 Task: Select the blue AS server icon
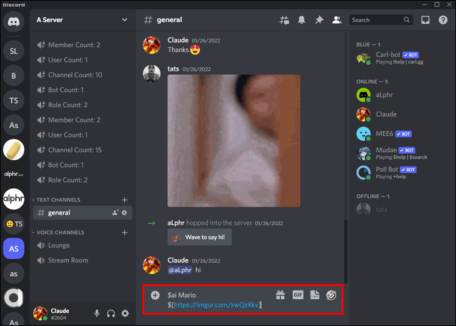[x=14, y=249]
